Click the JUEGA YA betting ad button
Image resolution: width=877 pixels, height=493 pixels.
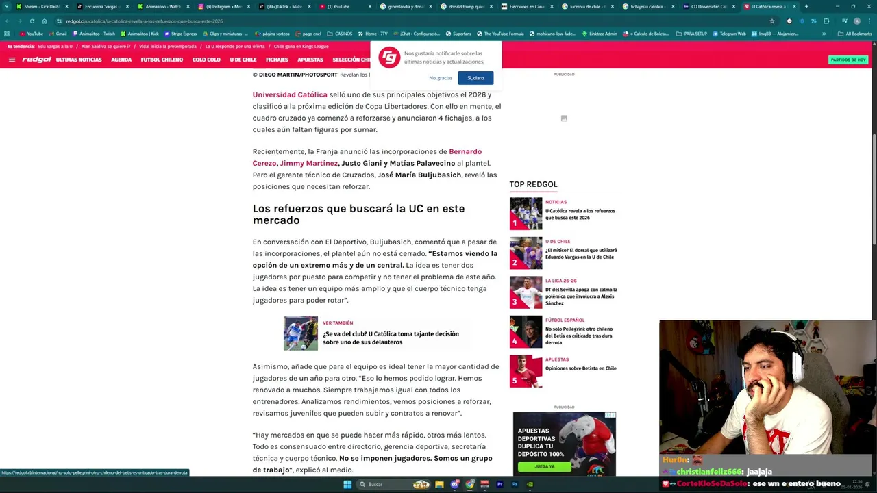[x=545, y=466]
